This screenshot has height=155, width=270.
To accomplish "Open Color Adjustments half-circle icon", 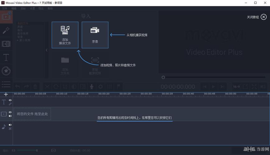I will coord(74,86).
